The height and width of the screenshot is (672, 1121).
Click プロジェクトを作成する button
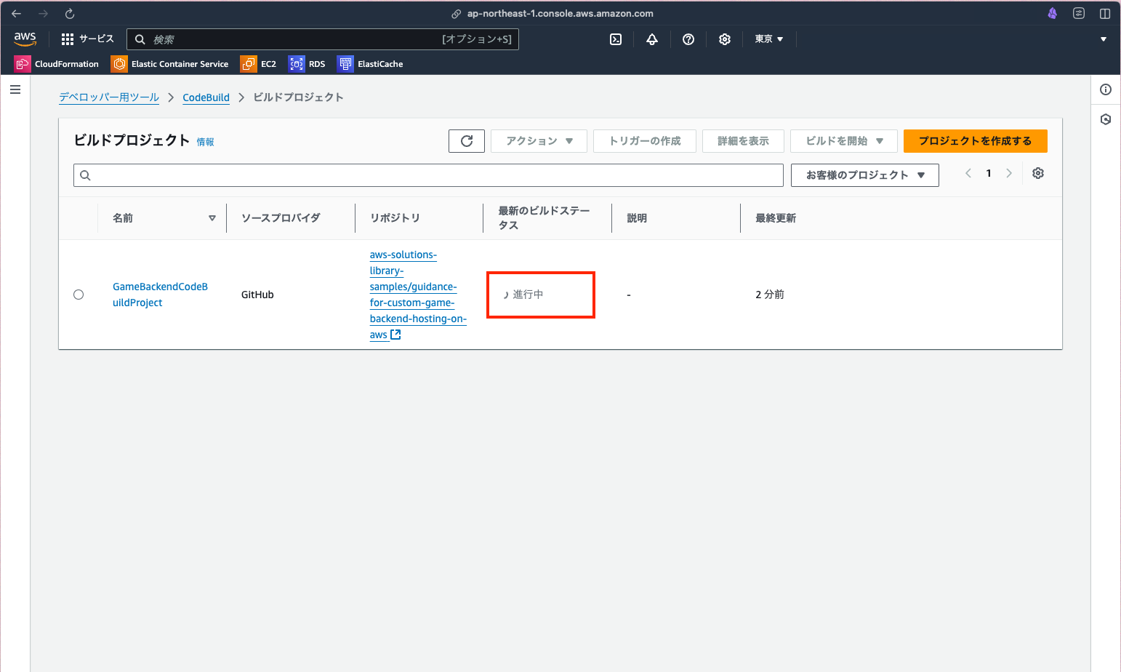click(976, 141)
